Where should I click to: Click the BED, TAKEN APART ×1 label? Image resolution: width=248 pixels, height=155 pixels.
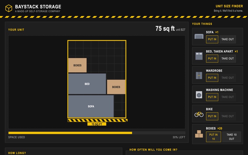[222, 51]
